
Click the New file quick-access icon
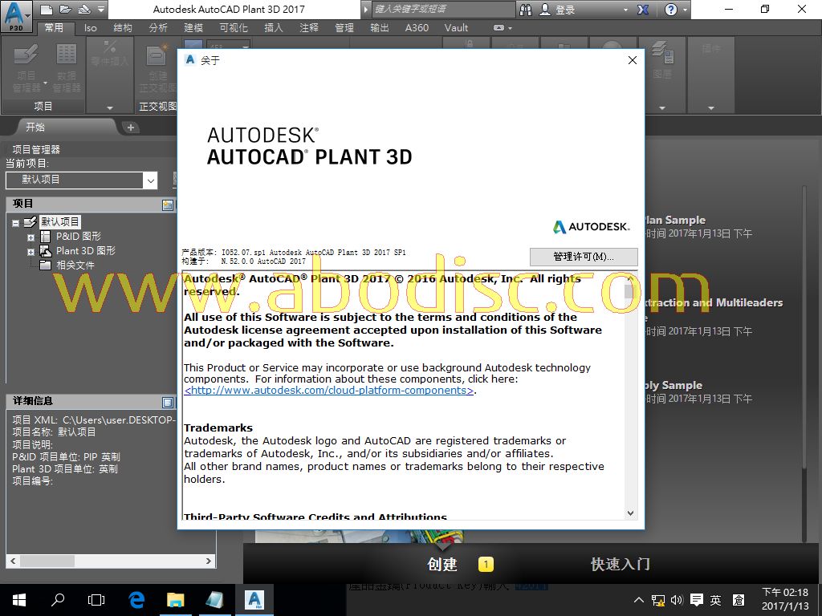pos(47,10)
